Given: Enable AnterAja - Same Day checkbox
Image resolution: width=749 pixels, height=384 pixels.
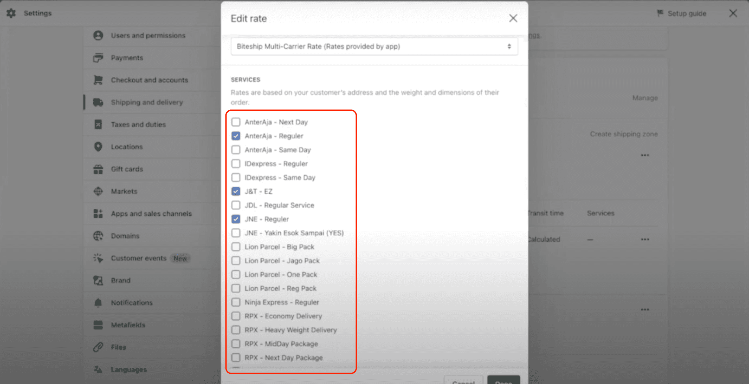Looking at the screenshot, I should point(236,150).
